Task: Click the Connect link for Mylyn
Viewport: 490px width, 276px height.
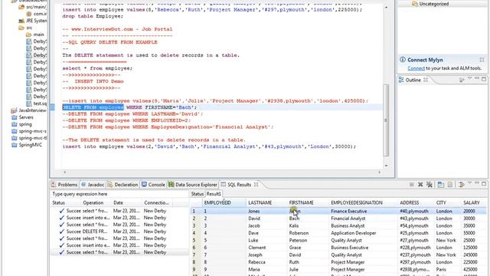Action: tap(416, 68)
